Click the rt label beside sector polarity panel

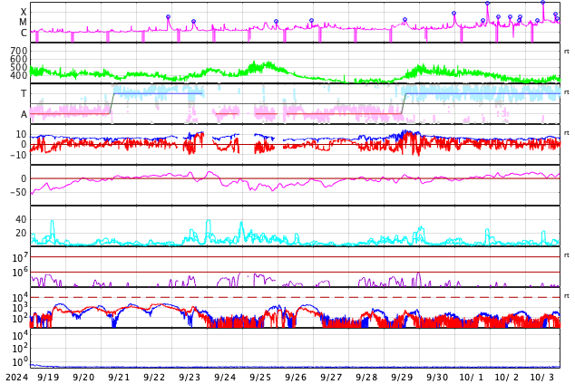coord(567,91)
